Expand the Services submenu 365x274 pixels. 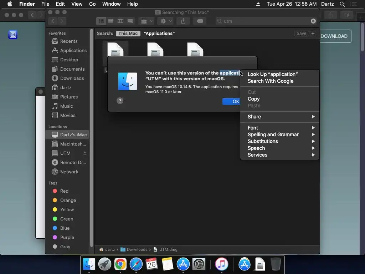tap(279, 155)
